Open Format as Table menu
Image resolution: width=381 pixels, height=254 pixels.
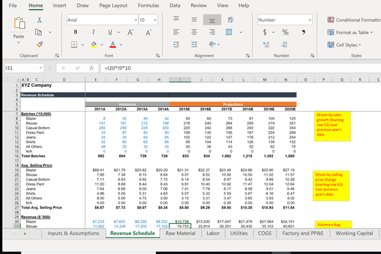[x=350, y=32]
